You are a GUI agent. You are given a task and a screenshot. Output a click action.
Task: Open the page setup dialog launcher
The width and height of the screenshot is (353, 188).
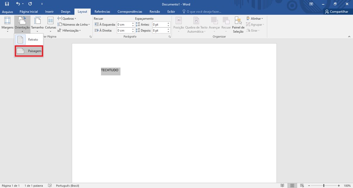pyautogui.click(x=90, y=37)
